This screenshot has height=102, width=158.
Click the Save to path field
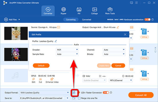pyautogui.click(x=42, y=98)
